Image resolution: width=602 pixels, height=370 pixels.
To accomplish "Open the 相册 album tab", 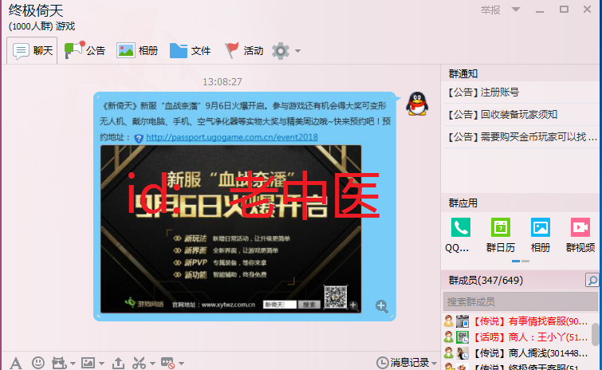I will coord(137,50).
